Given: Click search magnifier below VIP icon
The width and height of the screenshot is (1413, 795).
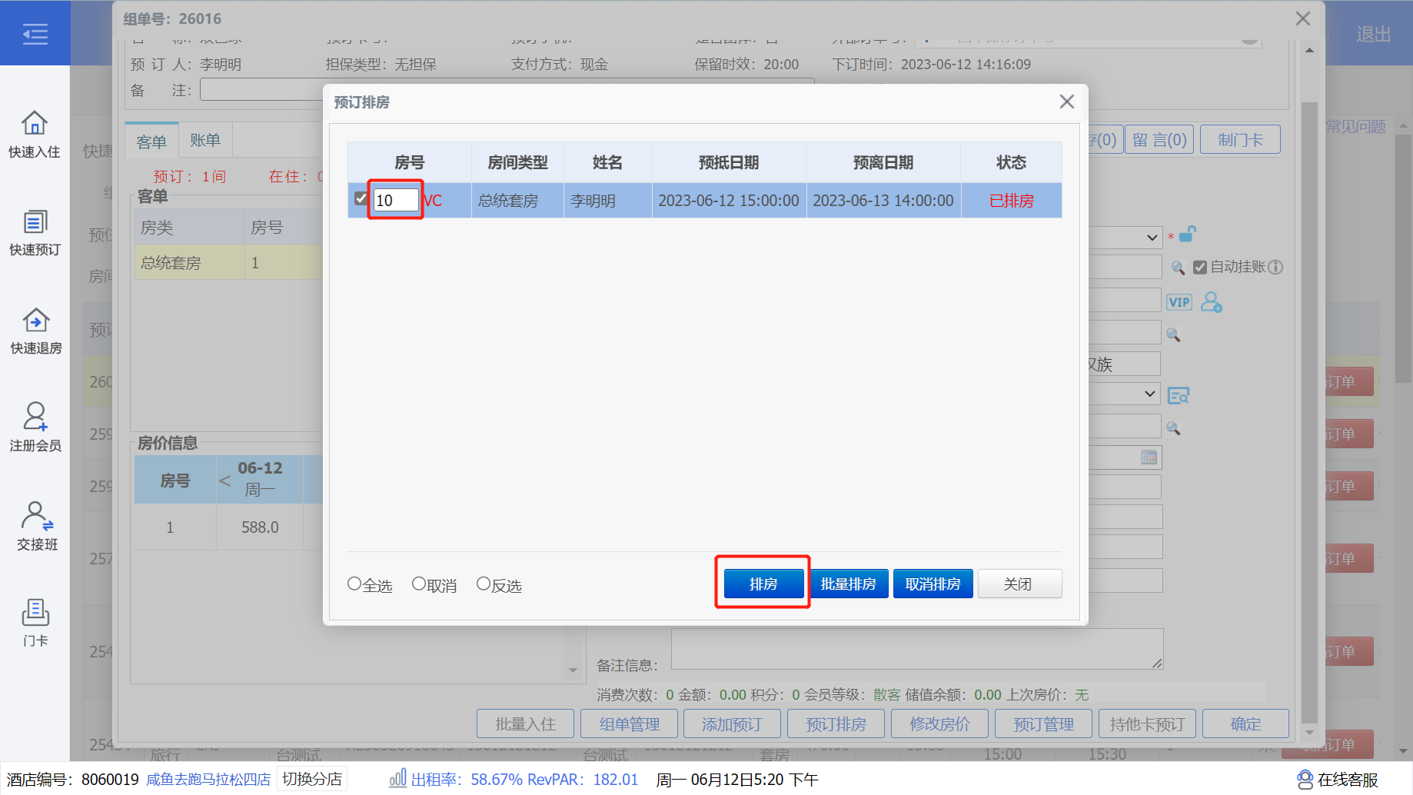Looking at the screenshot, I should [x=1173, y=334].
